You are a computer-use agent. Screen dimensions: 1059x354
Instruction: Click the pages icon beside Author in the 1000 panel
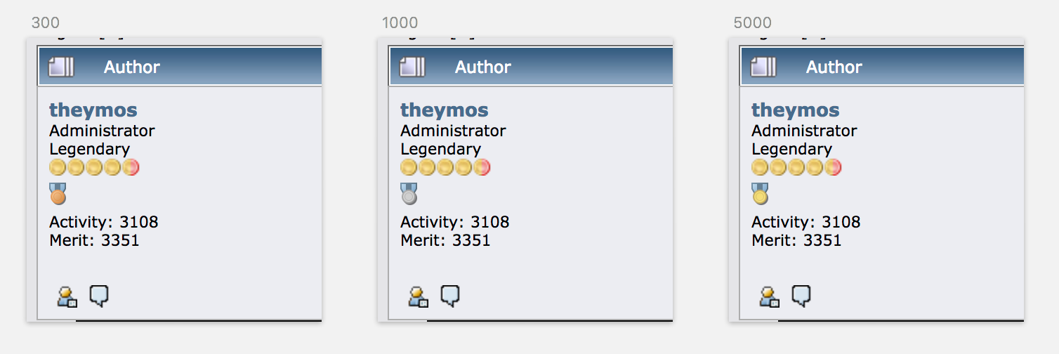(412, 67)
